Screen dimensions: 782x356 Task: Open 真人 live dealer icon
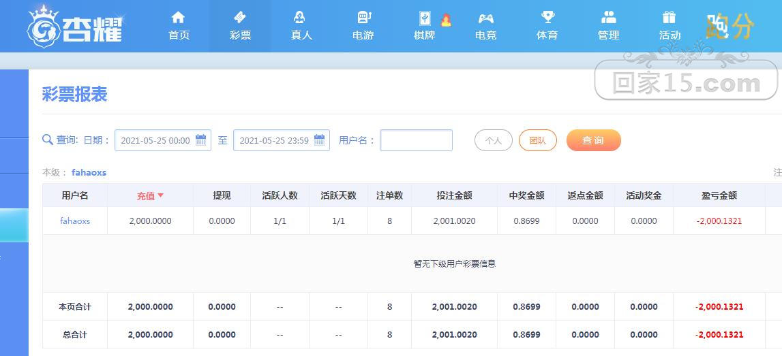click(299, 18)
